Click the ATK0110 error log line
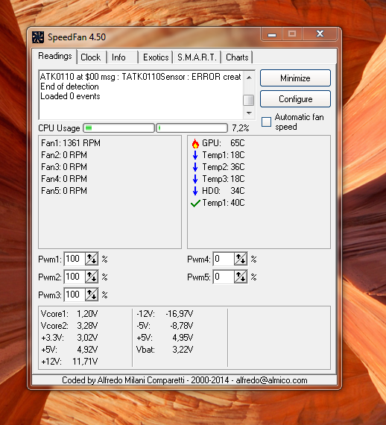Image resolution: width=386 pixels, height=425 pixels. coord(141,77)
